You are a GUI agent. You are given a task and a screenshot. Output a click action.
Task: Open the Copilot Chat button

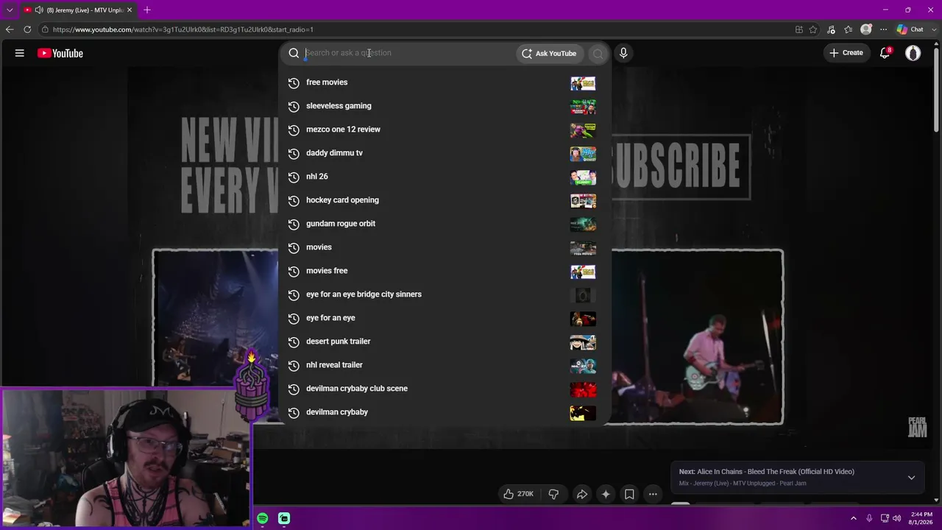coord(910,29)
